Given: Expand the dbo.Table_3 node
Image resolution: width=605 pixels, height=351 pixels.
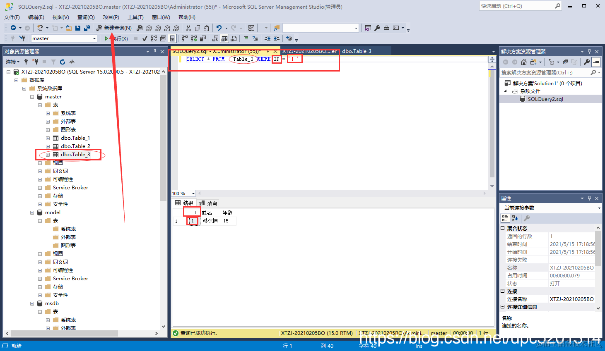Looking at the screenshot, I should [x=48, y=155].
